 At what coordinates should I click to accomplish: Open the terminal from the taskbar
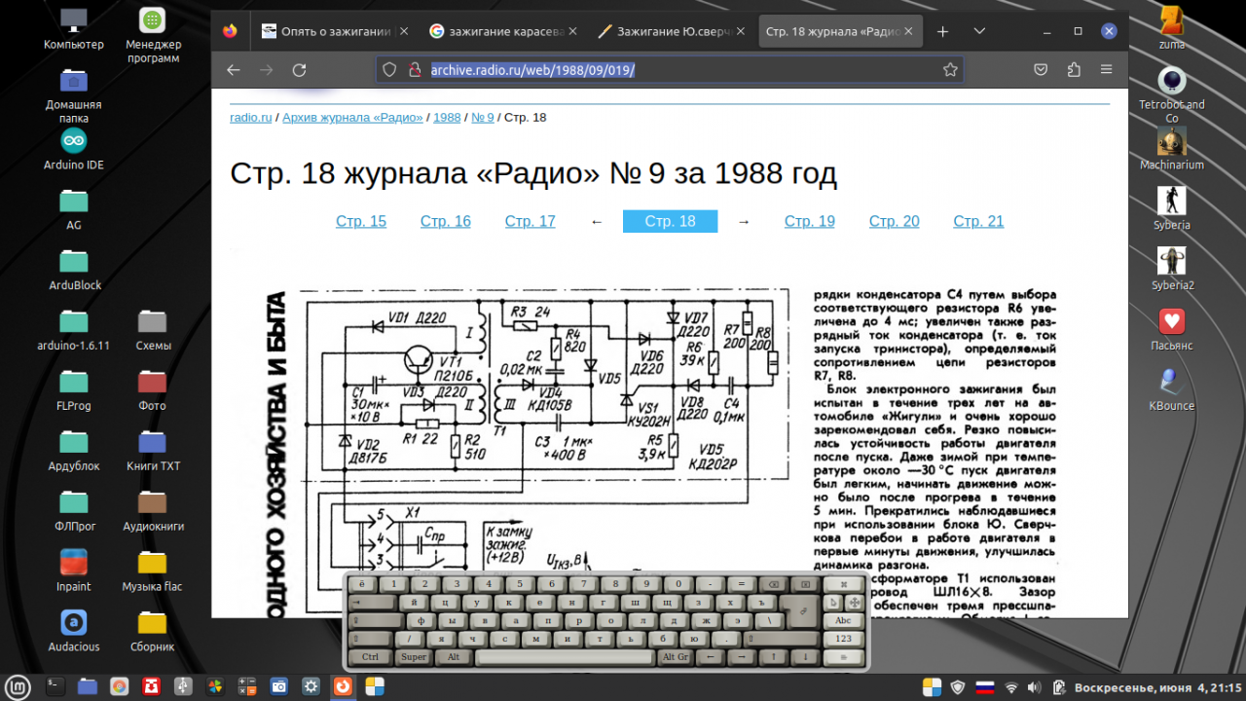(x=55, y=686)
